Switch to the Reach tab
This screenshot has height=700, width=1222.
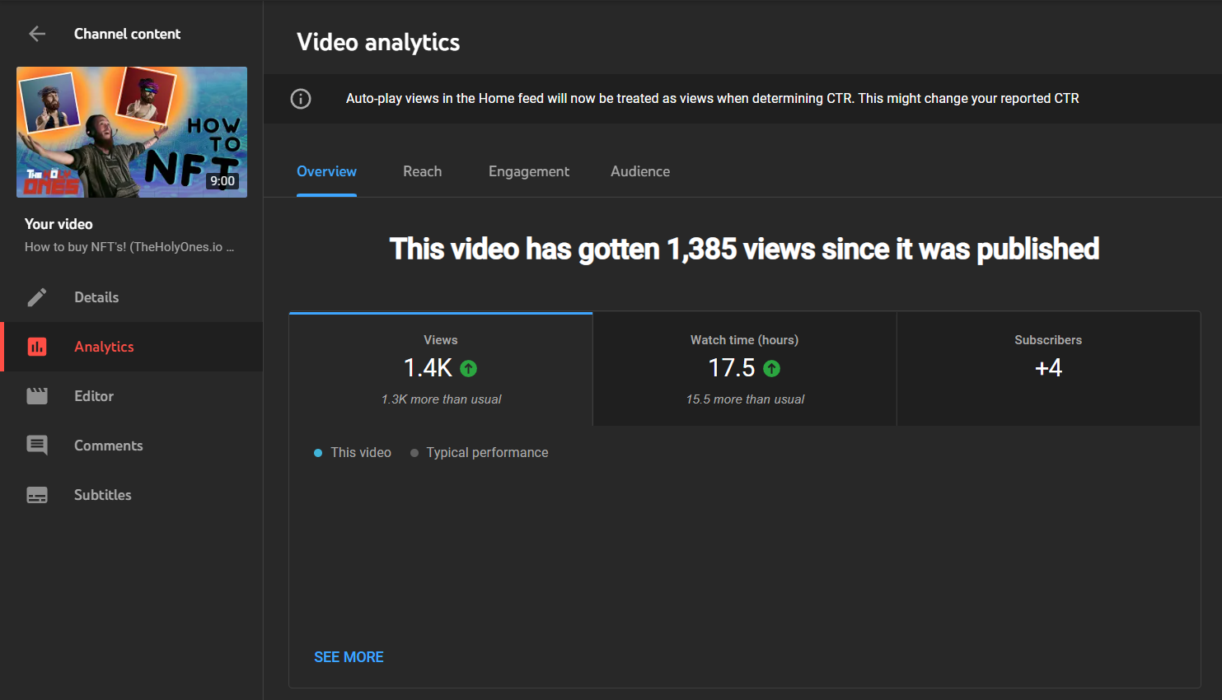click(x=422, y=171)
